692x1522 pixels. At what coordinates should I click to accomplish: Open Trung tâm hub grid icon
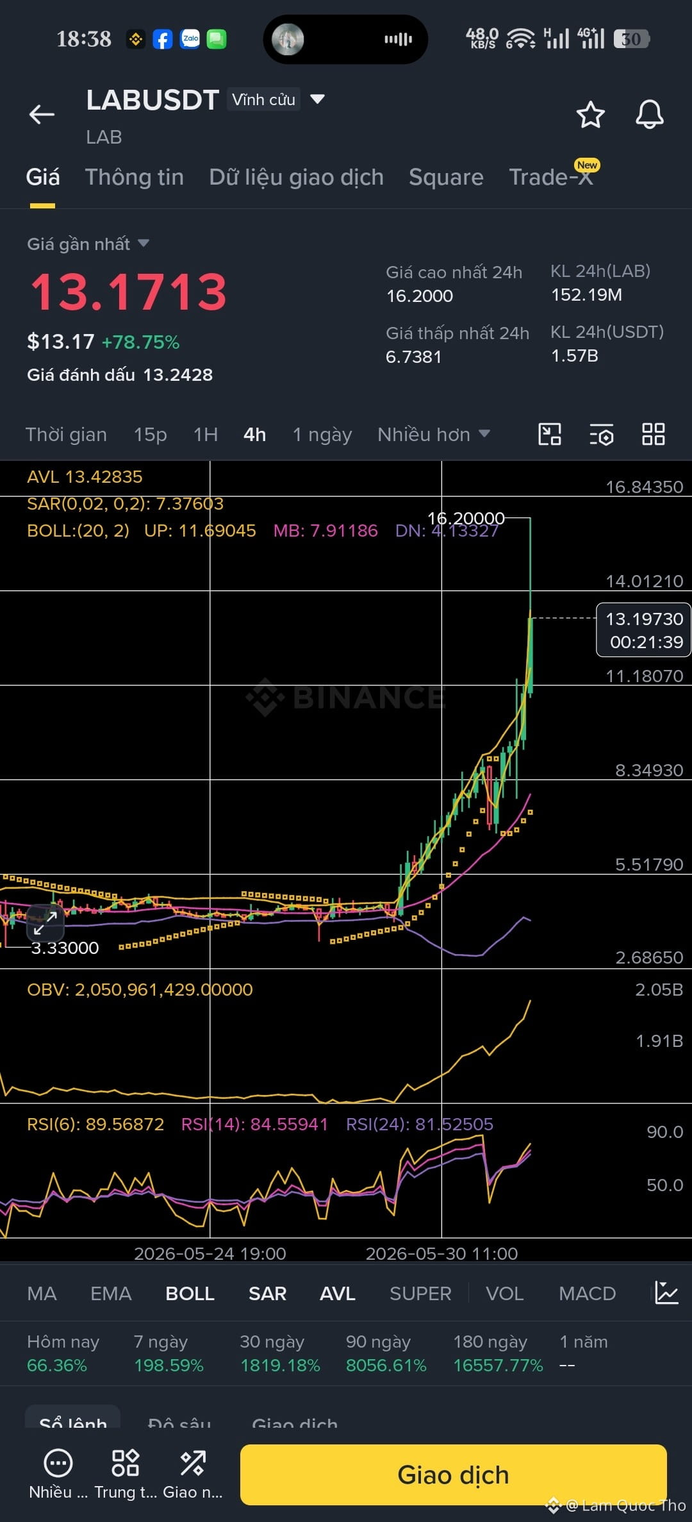point(125,1475)
